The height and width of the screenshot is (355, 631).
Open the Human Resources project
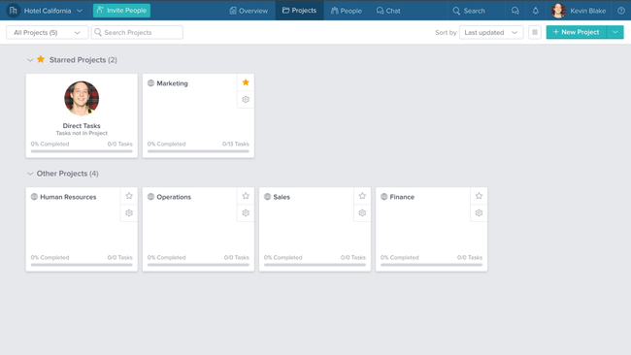point(68,197)
